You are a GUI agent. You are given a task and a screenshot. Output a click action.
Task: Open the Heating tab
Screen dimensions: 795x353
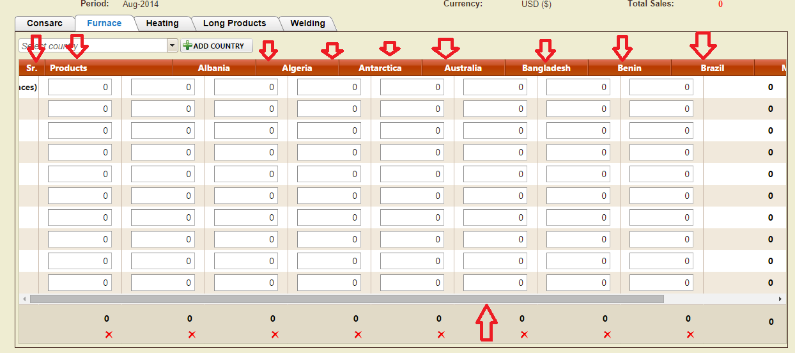(x=162, y=24)
